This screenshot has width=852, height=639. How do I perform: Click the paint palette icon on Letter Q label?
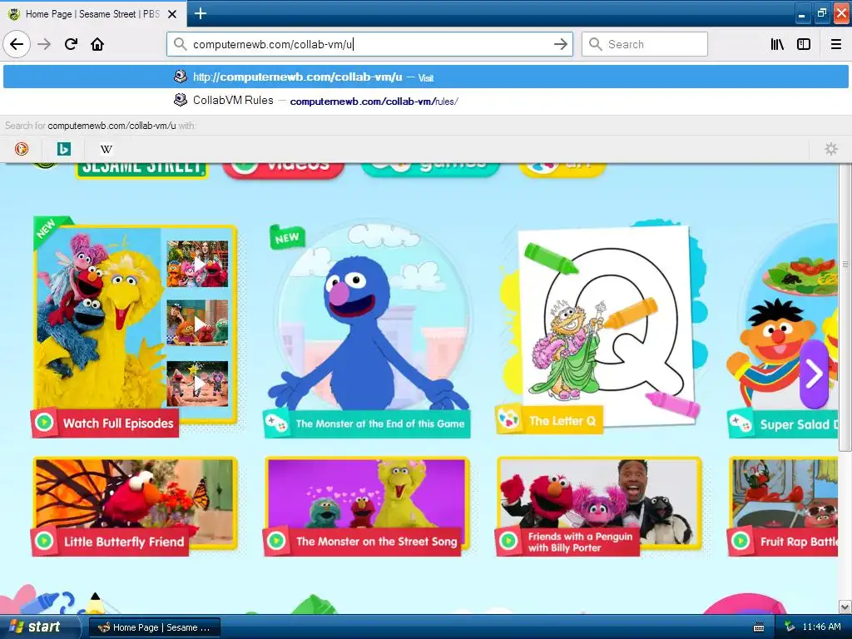click(509, 420)
